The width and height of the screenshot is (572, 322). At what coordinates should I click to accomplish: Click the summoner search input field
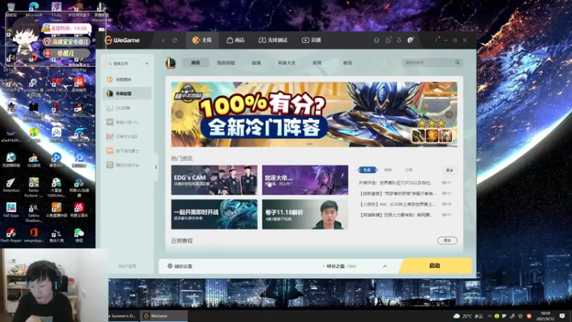428,62
